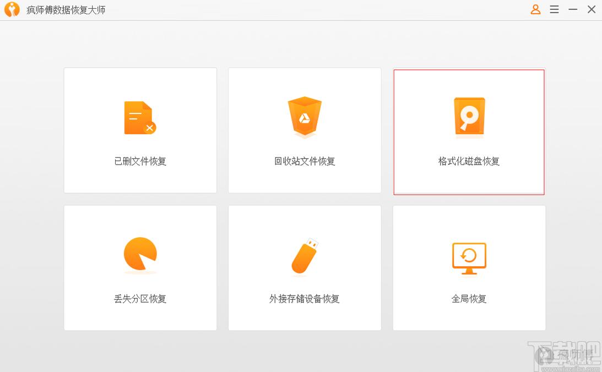Select 外接存储设备恢复 label

tap(305, 298)
